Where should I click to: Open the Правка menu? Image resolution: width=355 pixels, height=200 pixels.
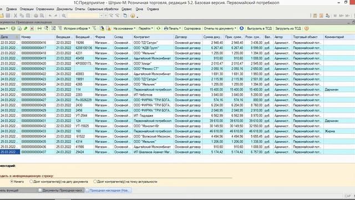coord(11,9)
